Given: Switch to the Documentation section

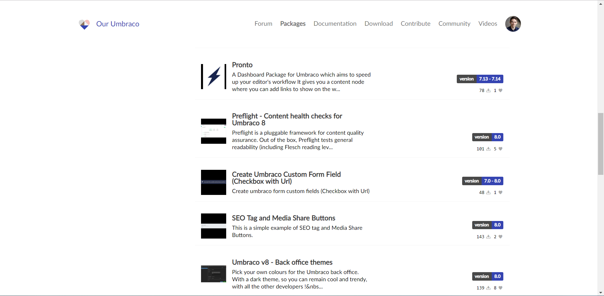Looking at the screenshot, I should click(x=335, y=24).
